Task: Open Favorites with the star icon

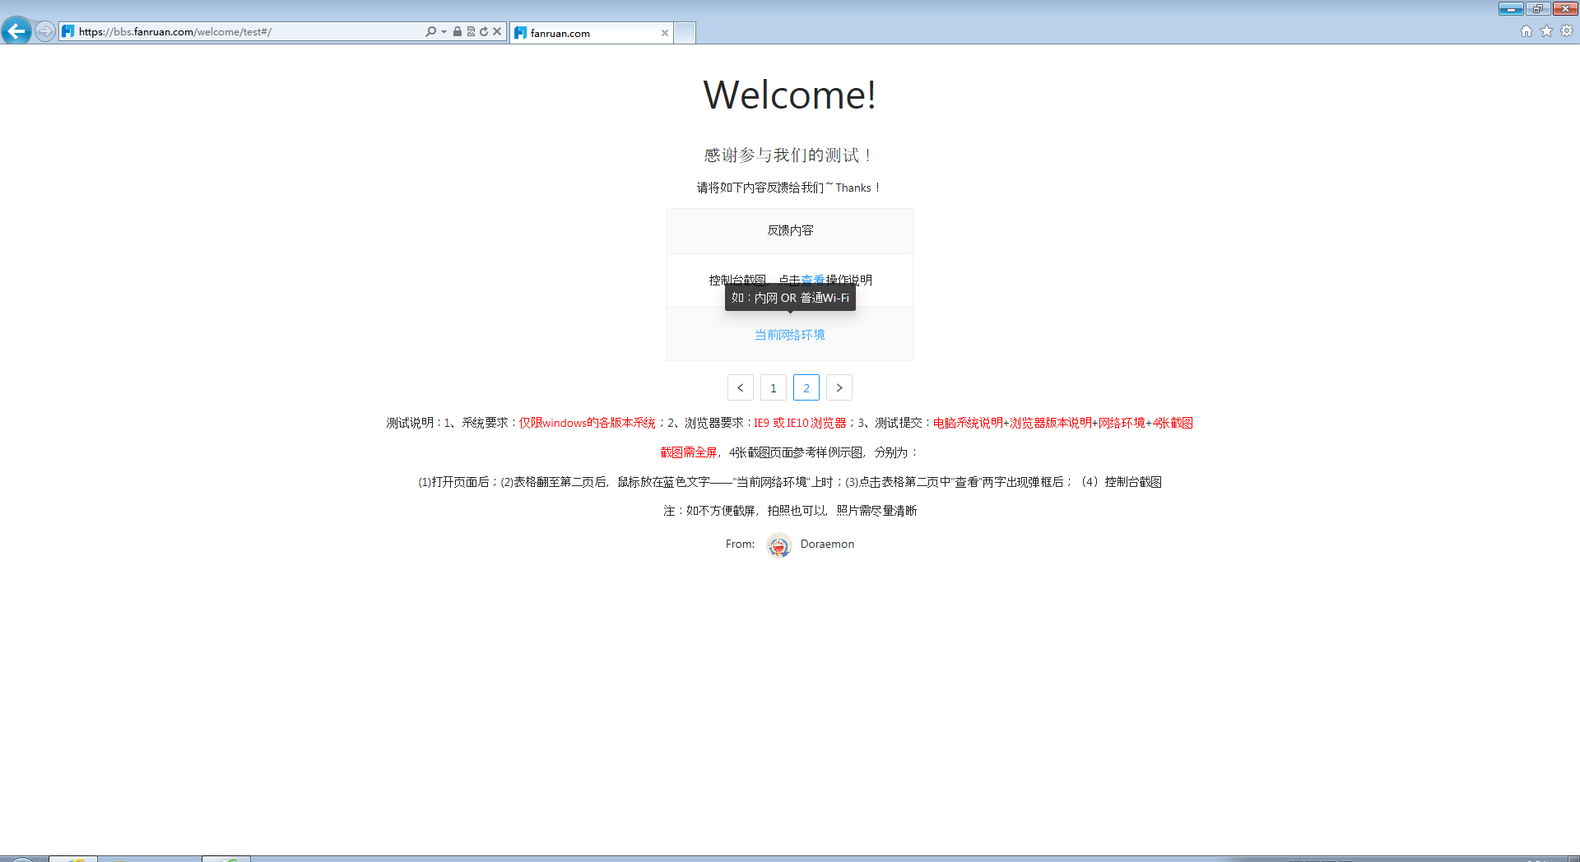Action: click(1546, 31)
